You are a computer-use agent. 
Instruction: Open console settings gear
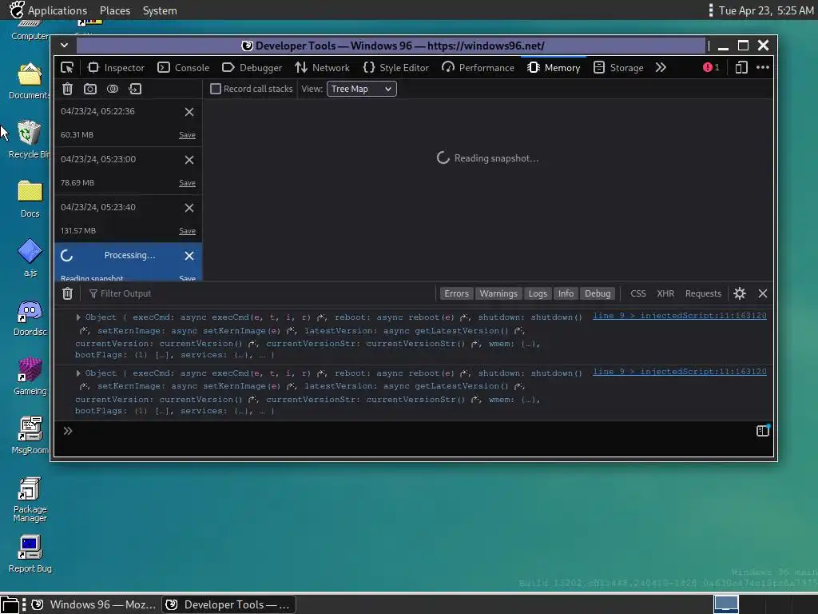(x=739, y=293)
